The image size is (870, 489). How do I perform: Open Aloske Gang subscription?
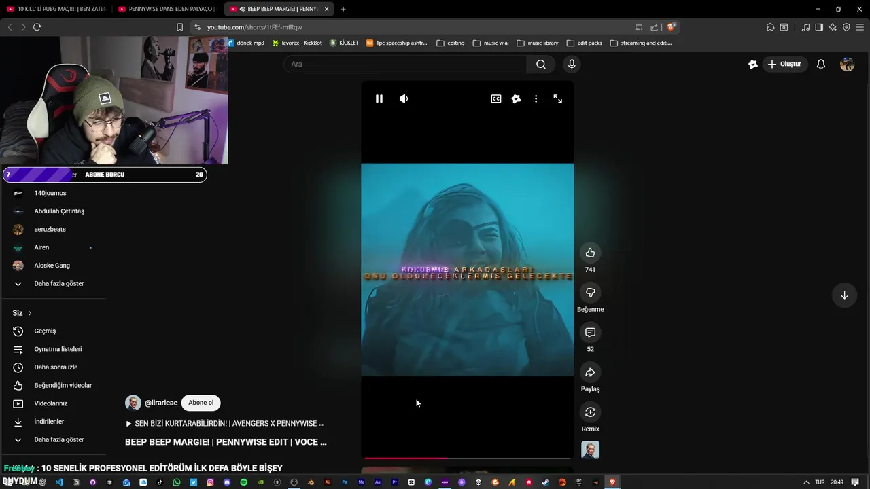pos(53,266)
